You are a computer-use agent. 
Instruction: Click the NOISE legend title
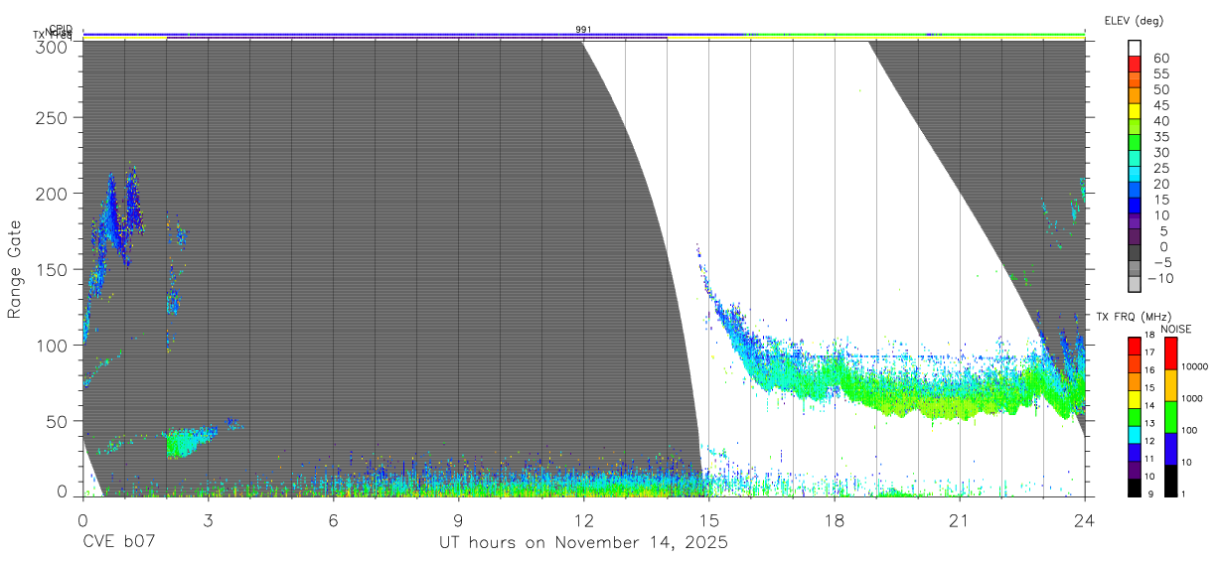(1176, 329)
